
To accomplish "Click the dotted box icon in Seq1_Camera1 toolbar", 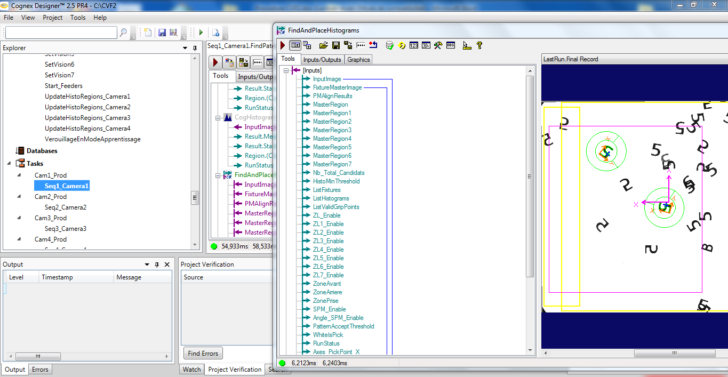I will click(258, 62).
